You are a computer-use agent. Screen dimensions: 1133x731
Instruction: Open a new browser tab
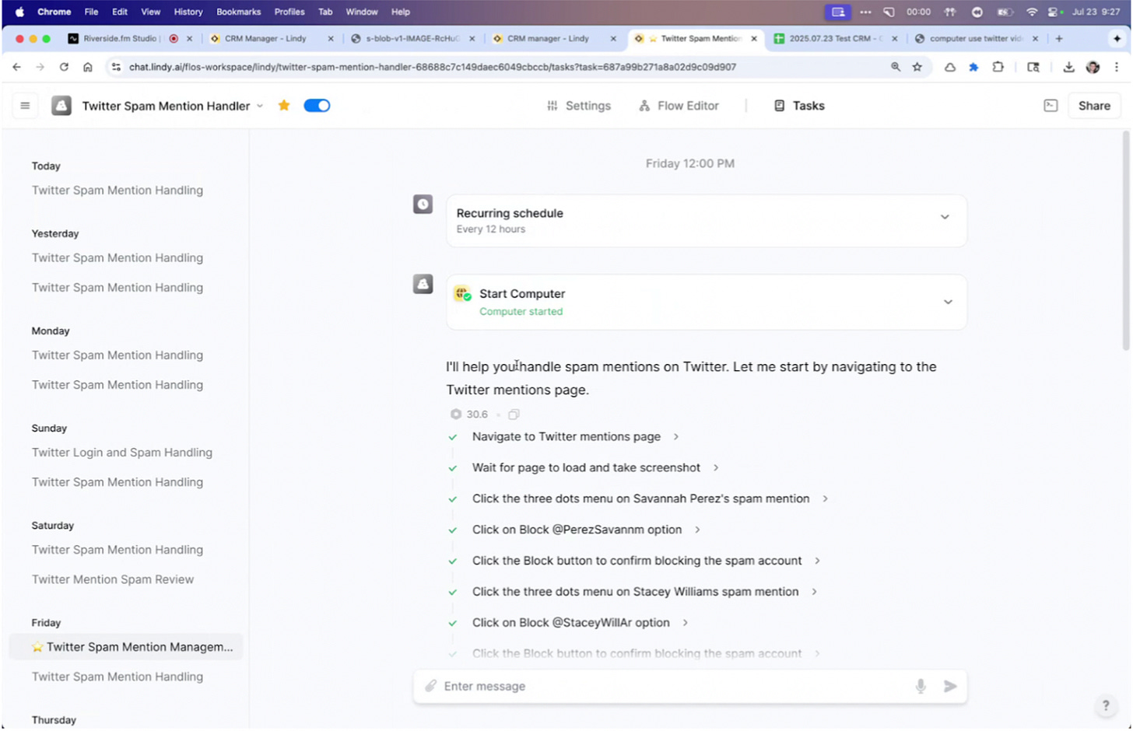[x=1059, y=38]
